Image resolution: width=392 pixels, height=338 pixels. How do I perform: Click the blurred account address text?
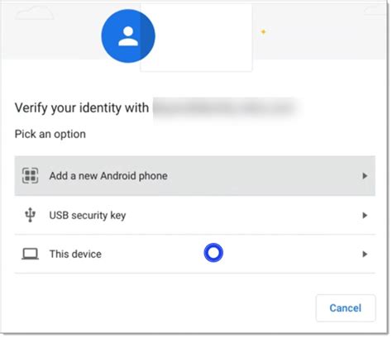point(226,107)
